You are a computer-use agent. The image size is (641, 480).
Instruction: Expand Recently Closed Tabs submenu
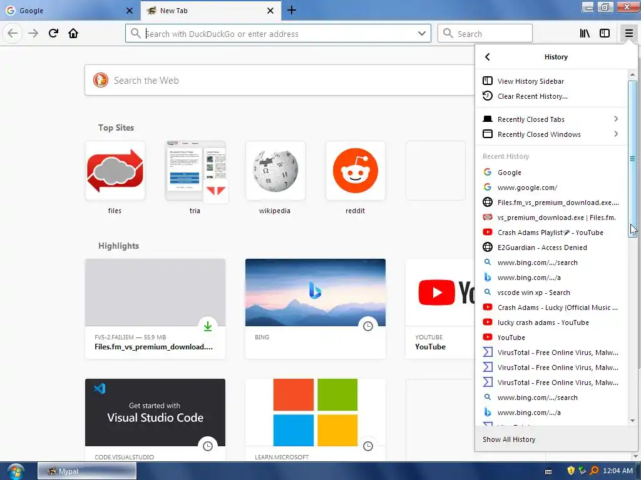click(551, 119)
